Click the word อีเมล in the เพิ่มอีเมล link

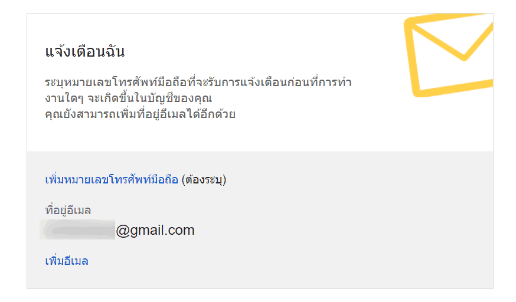click(x=76, y=261)
